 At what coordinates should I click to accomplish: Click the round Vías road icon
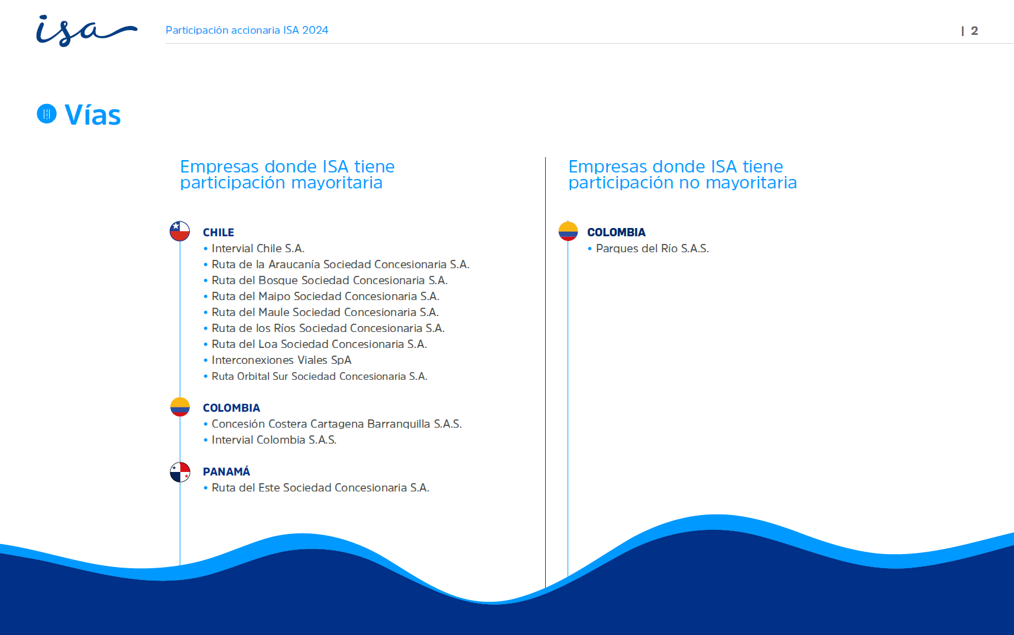pyautogui.click(x=47, y=114)
